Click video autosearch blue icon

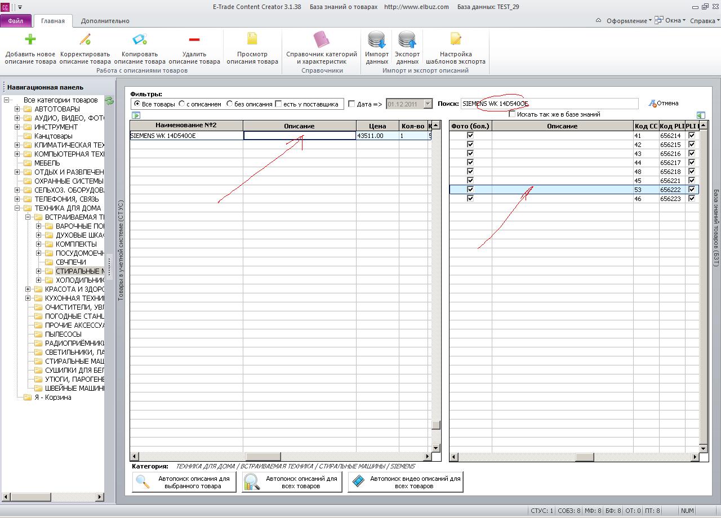pos(357,483)
